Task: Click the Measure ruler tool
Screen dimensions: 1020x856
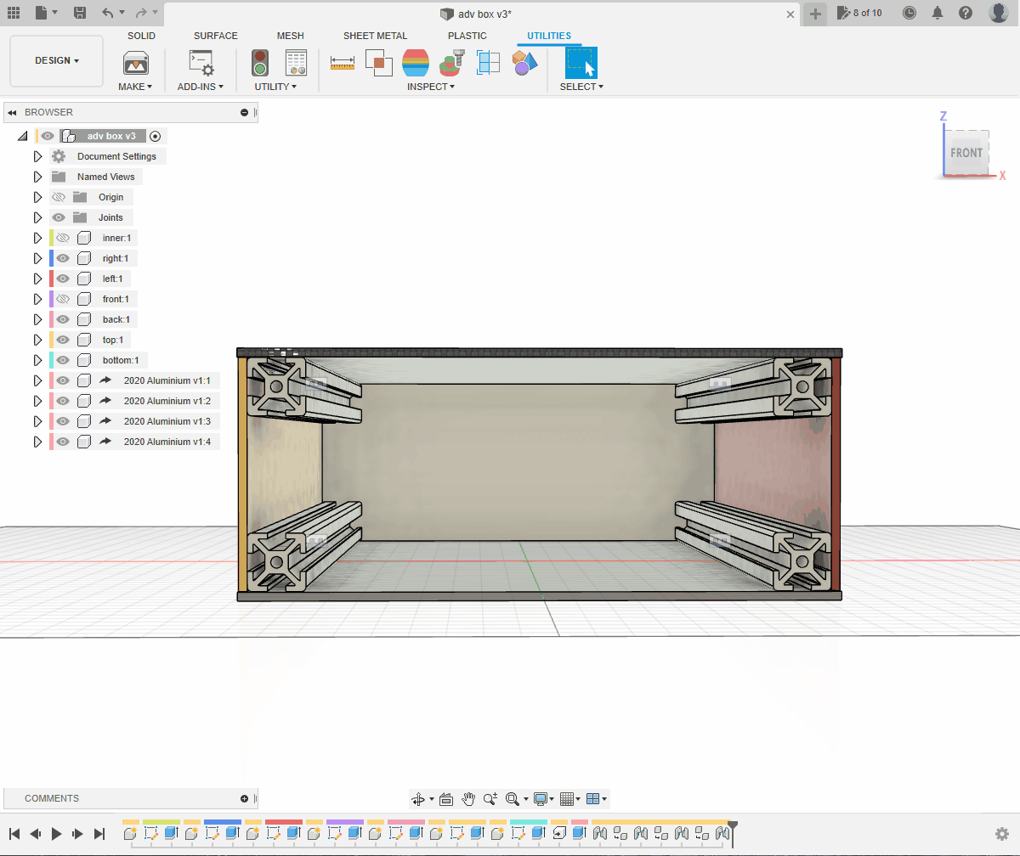Action: 343,63
